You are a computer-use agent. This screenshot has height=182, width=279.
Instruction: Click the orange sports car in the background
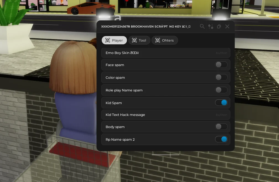(x=83, y=8)
